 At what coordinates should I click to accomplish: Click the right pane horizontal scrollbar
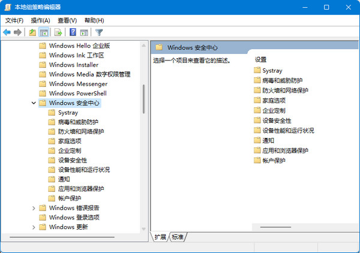[x=275, y=227]
